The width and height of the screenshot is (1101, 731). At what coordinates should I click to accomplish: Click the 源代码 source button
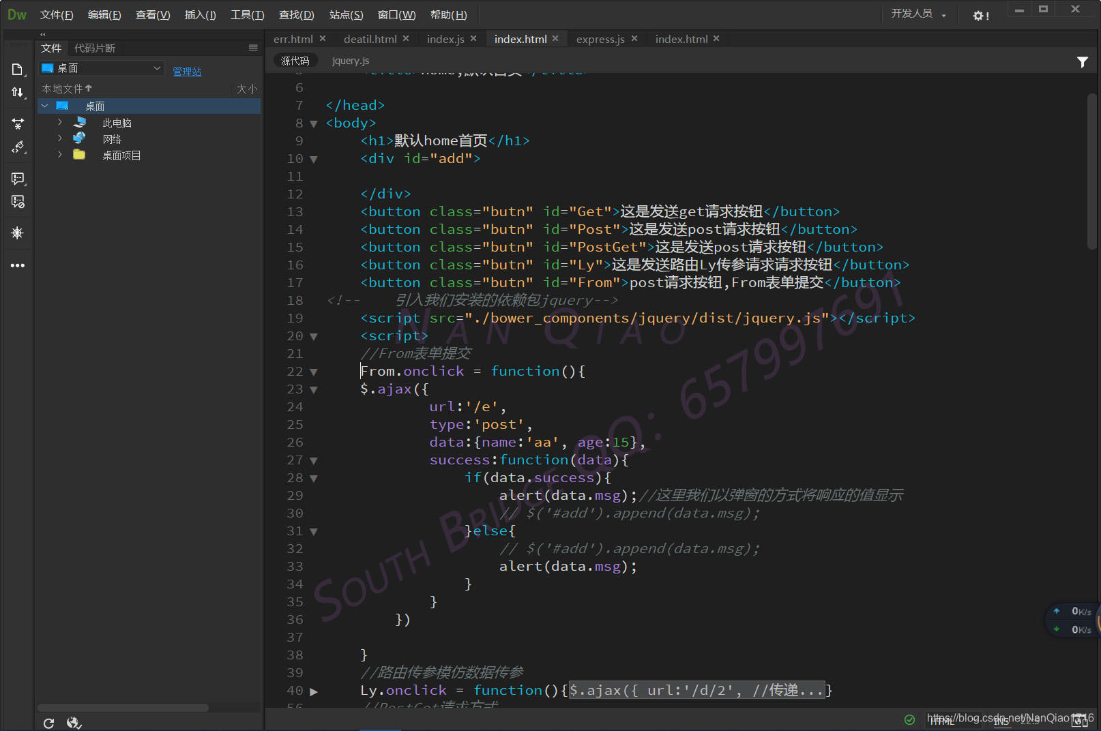tap(295, 61)
